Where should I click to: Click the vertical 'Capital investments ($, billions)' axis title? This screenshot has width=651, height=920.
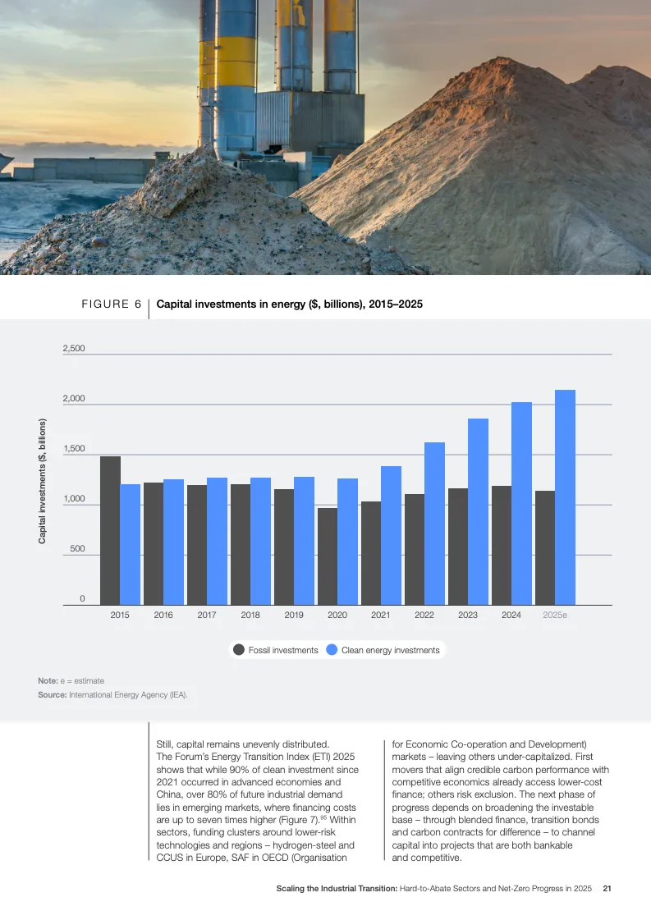pos(42,481)
